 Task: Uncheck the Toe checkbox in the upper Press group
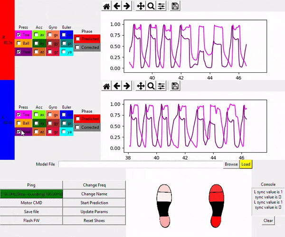(x=19, y=35)
